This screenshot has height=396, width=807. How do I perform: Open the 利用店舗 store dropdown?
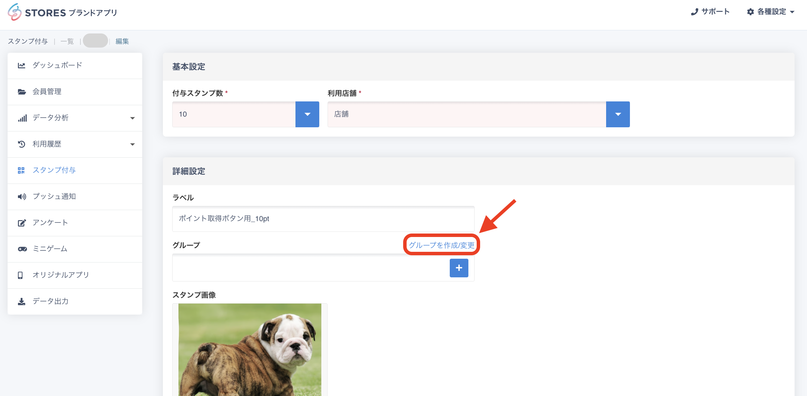618,114
